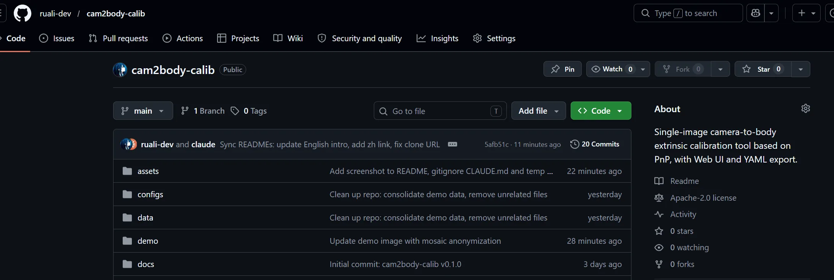The image size is (834, 280).
Task: Expand the Add file dropdown
Action: (x=539, y=111)
